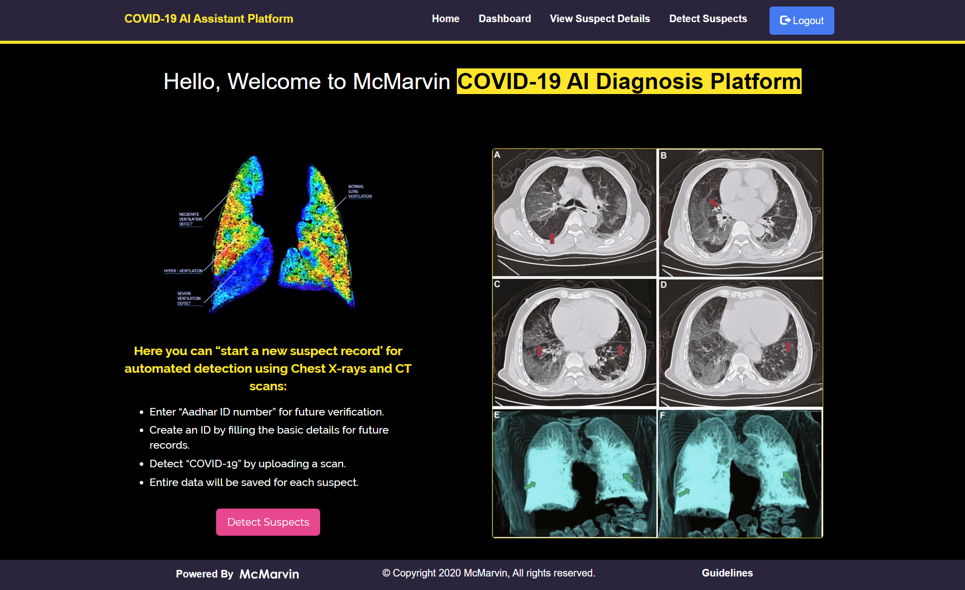Click 'Entire data will be saved' bullet text
This screenshot has width=965, height=590.
pos(254,482)
